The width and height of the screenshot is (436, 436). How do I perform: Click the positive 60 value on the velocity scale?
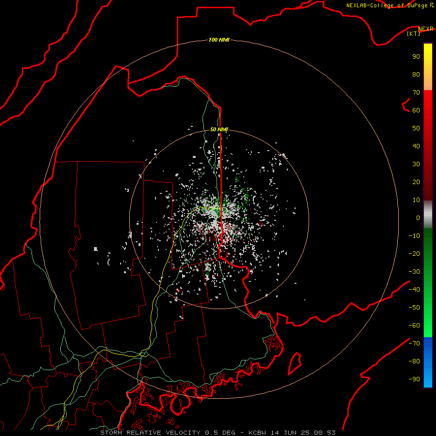coord(416,110)
